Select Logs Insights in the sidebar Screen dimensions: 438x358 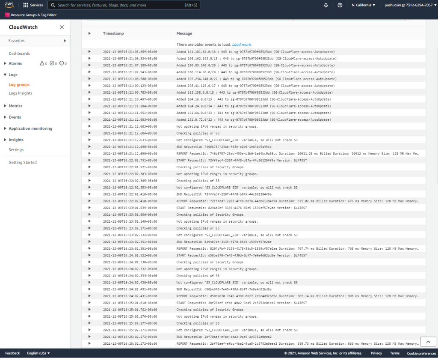21,93
